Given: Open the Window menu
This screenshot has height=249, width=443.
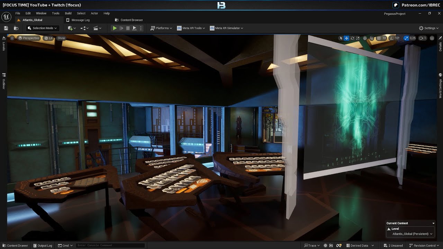Looking at the screenshot, I should (x=41, y=13).
